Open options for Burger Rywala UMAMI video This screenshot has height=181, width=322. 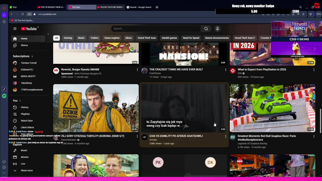pos(137,70)
